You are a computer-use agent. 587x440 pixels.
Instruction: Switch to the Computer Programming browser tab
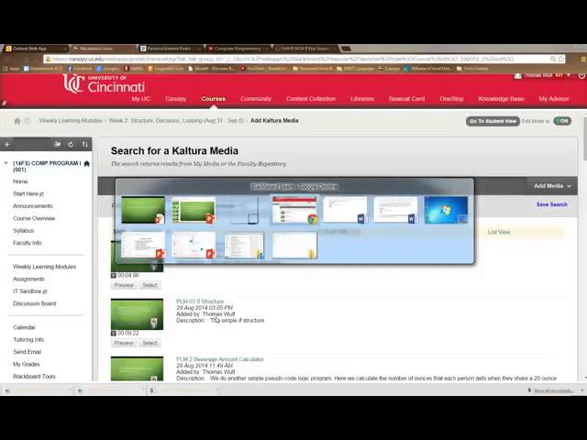[x=237, y=49]
